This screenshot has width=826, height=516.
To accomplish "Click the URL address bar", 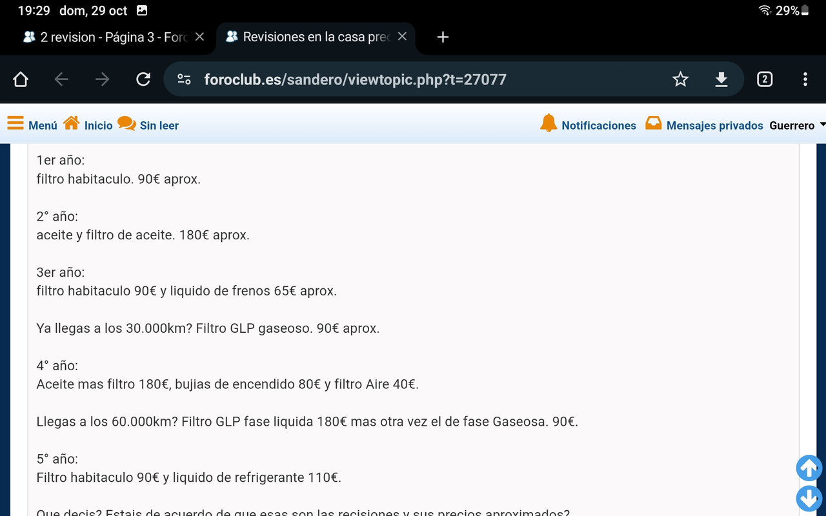I will pyautogui.click(x=387, y=79).
